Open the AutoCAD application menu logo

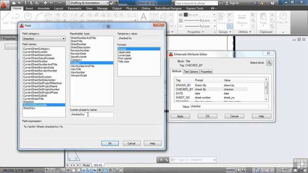pos(4,5)
